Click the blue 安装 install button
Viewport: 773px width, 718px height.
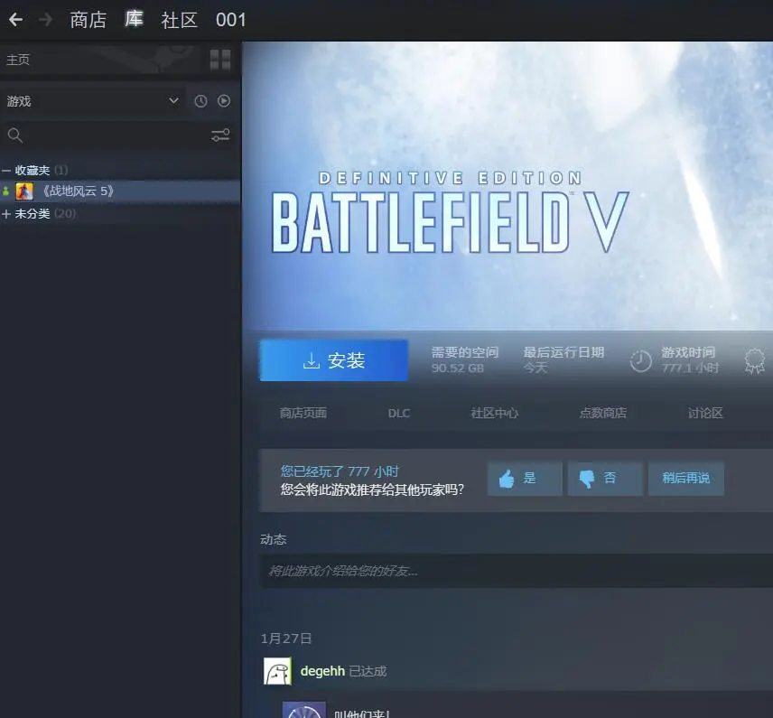tap(334, 360)
